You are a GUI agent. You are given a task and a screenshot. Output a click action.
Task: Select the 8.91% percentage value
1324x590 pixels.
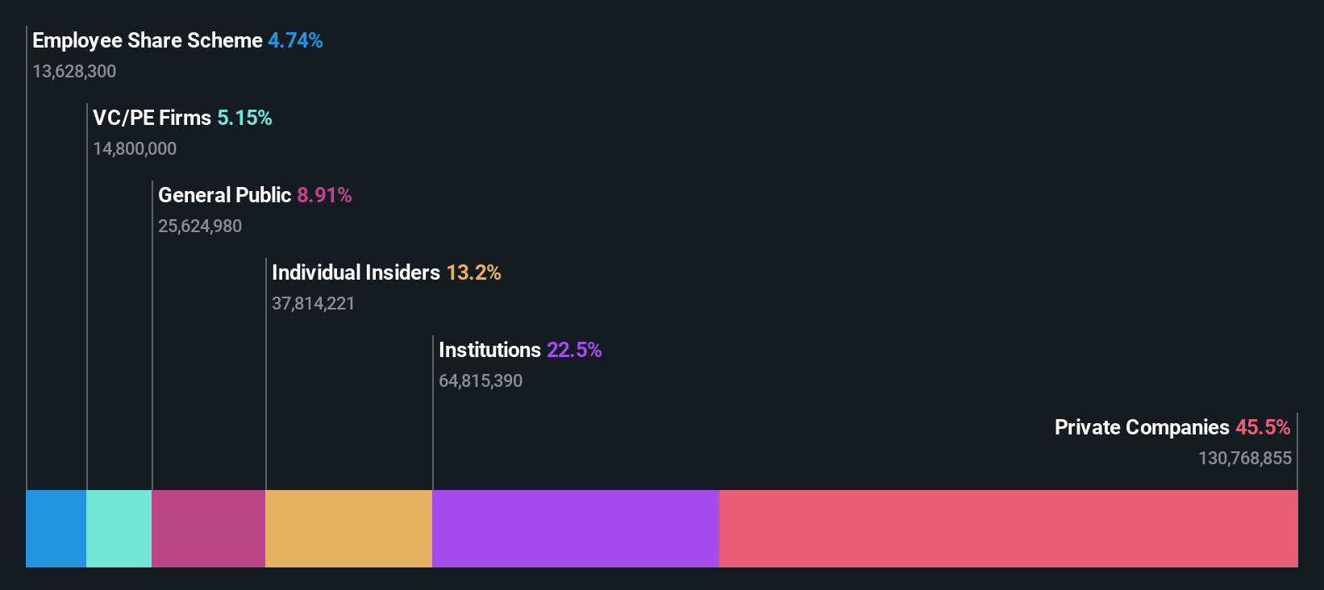[x=324, y=195]
